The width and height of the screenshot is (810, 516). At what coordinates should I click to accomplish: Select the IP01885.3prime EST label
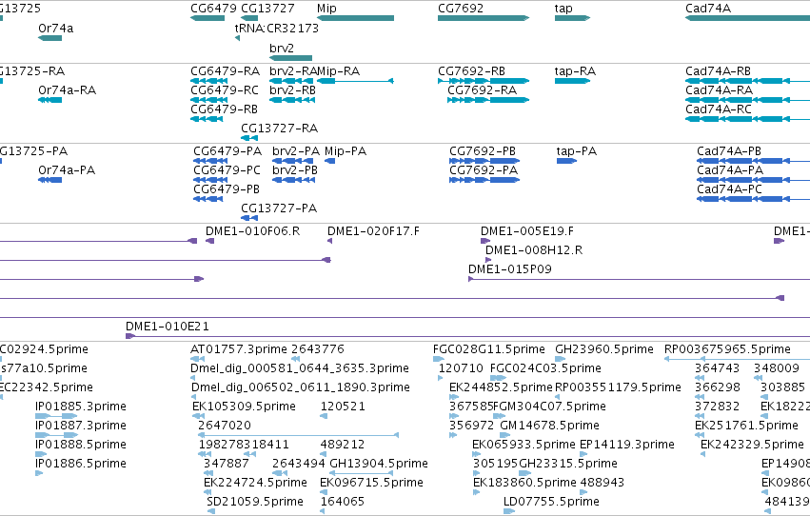tap(81, 407)
